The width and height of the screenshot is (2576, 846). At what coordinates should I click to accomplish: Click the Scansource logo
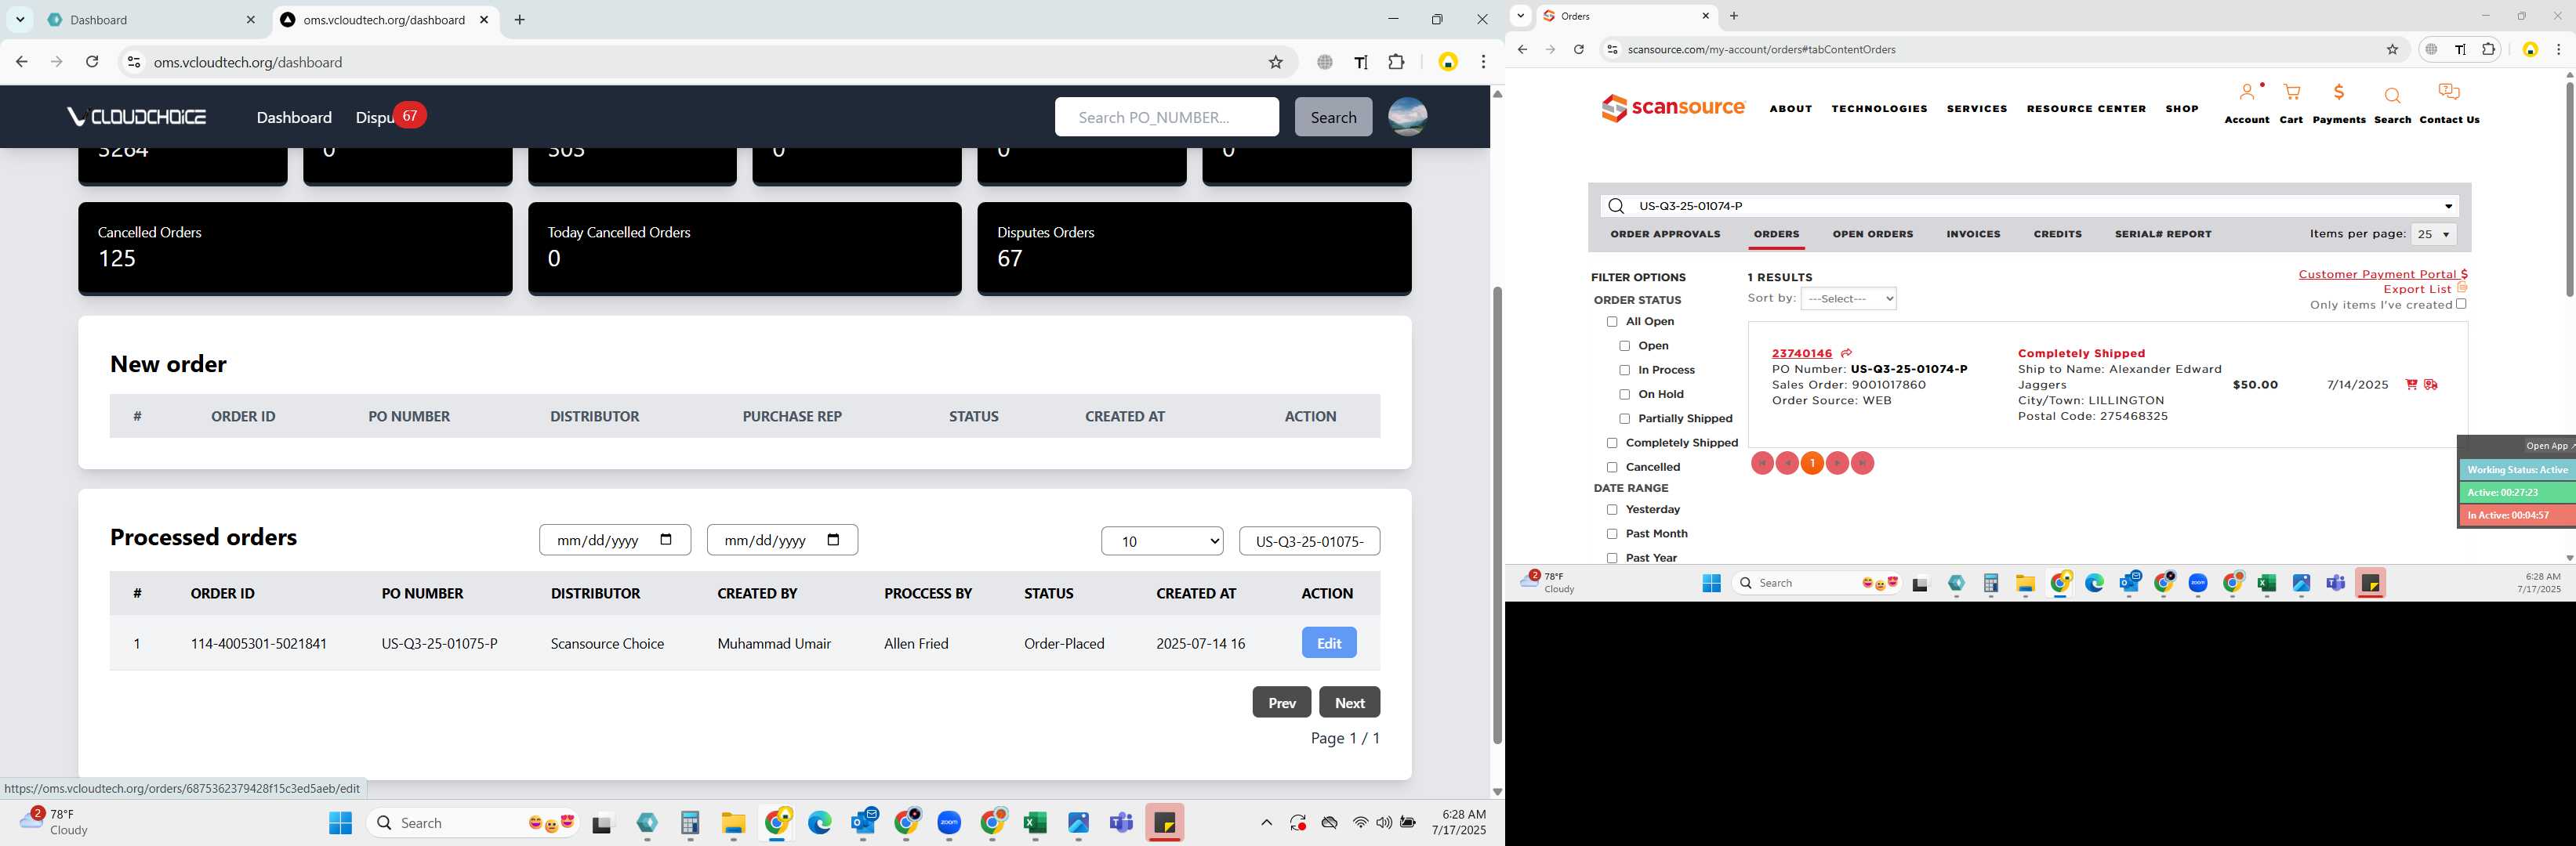pos(1672,108)
